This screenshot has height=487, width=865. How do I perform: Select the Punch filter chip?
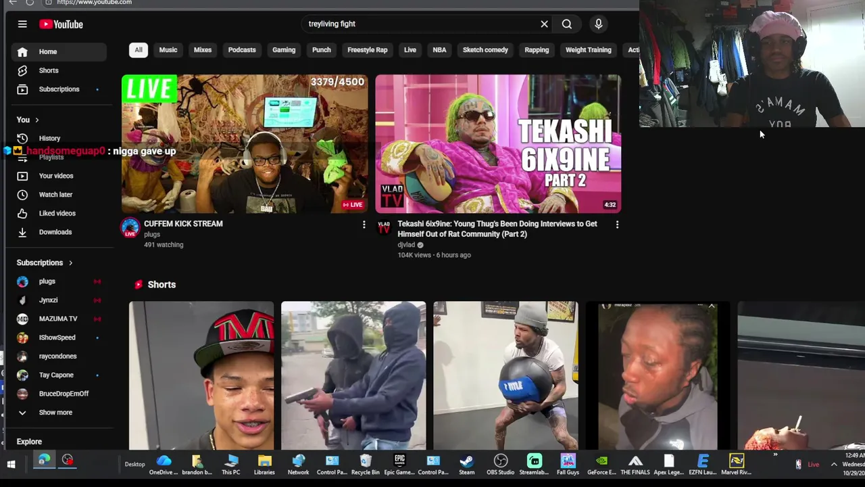coord(322,50)
